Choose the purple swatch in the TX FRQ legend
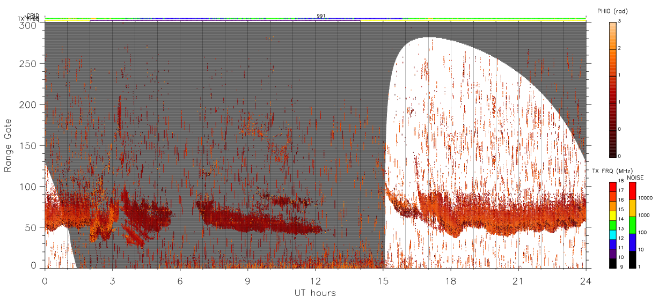Viewport: 659px width, 304px height. (612, 253)
